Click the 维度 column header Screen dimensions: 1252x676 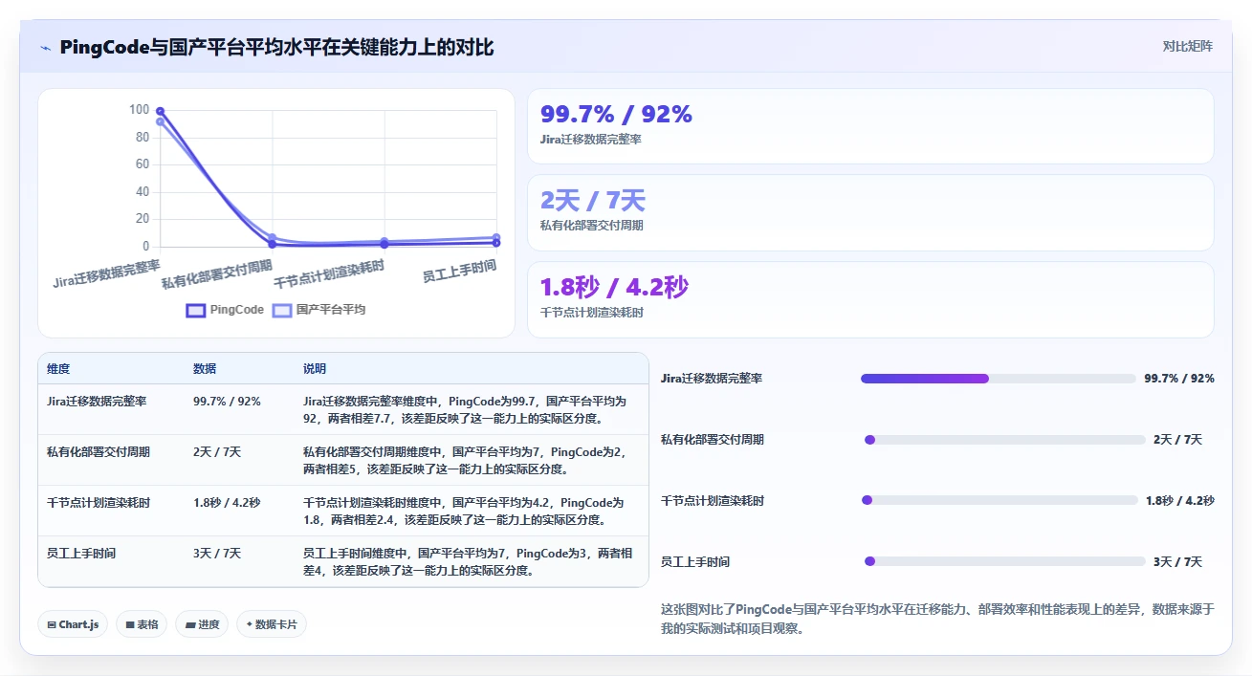58,369
